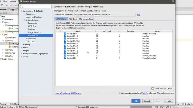Collapse Appearance & Behavior section
The height and width of the screenshot is (108, 193).
[x=22, y=11]
